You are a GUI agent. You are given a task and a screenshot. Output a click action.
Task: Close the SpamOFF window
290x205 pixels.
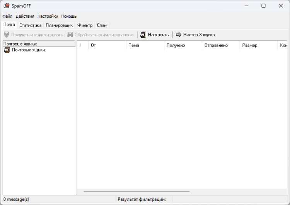281,6
